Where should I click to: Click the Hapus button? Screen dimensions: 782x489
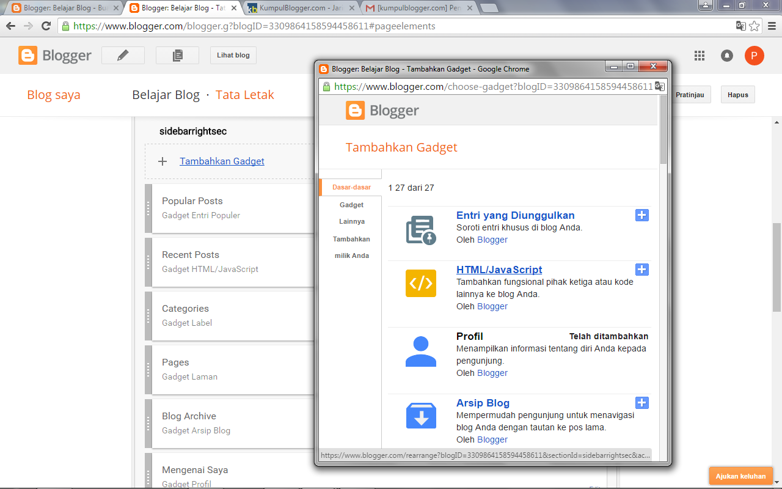pos(738,95)
